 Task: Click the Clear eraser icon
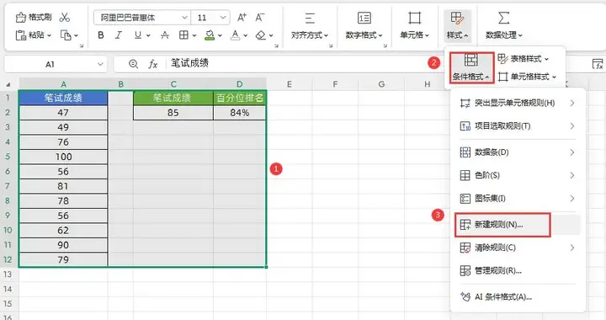(261, 35)
